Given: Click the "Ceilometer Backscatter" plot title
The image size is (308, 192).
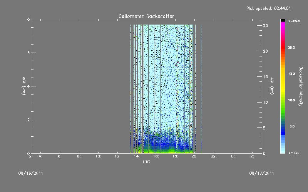Looking at the screenshot, I should [x=146, y=16].
